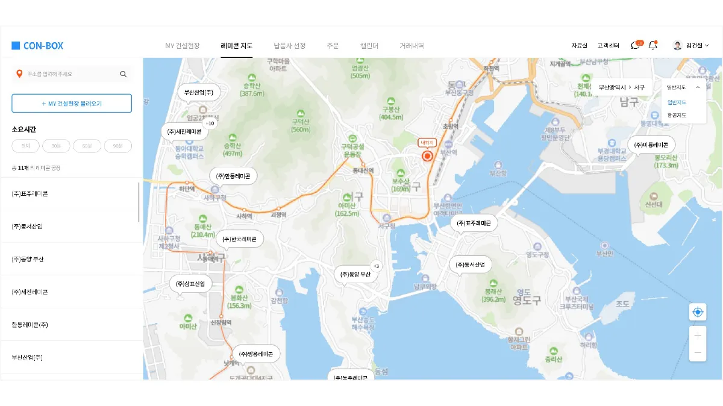Screen dimensions: 723x406
Task: Select the 전체 travel time filter
Action: (25, 146)
